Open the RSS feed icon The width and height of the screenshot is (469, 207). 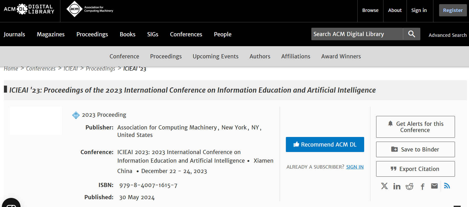447,186
